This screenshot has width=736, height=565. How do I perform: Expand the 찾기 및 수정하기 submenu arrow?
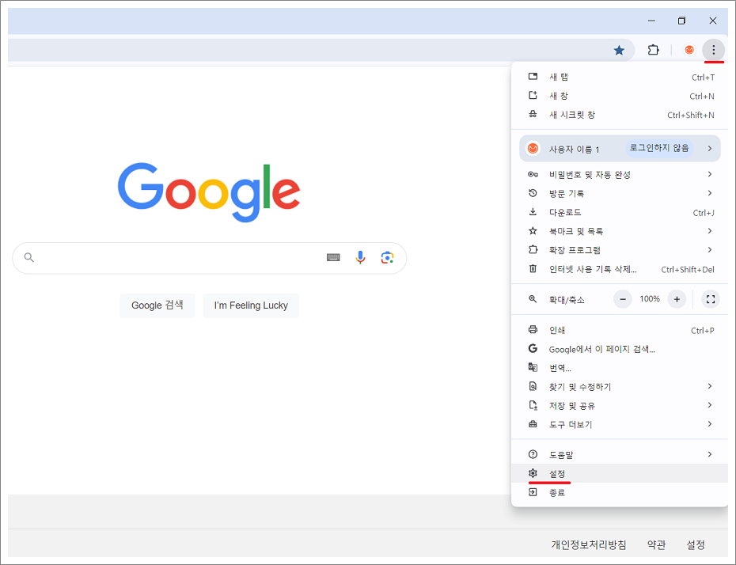(x=710, y=385)
